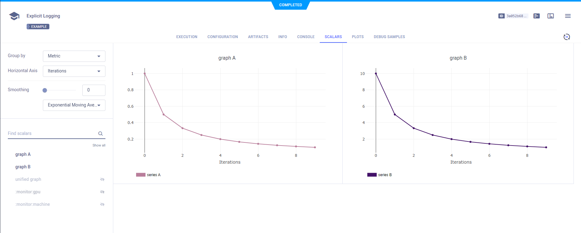Select graph A in scalar list

tap(23, 154)
